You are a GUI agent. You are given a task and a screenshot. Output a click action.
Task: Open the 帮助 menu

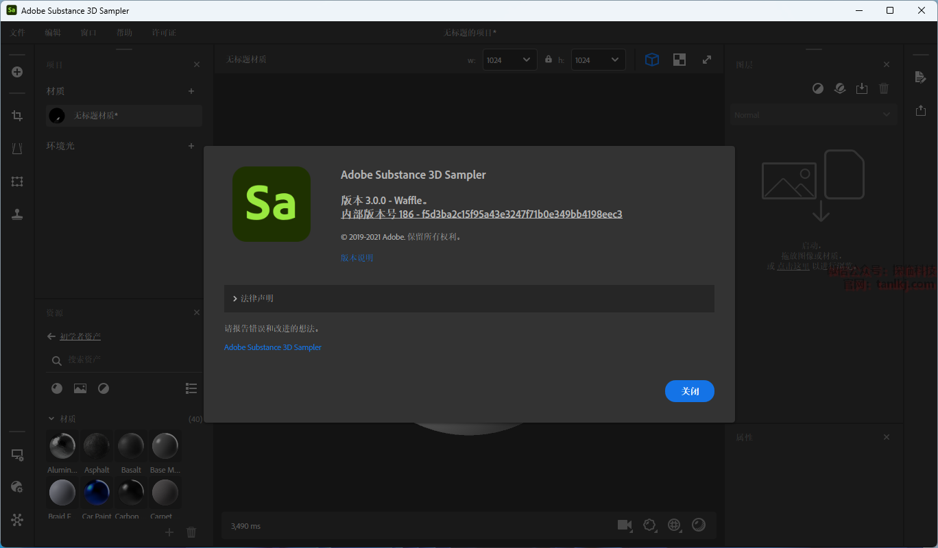(124, 32)
